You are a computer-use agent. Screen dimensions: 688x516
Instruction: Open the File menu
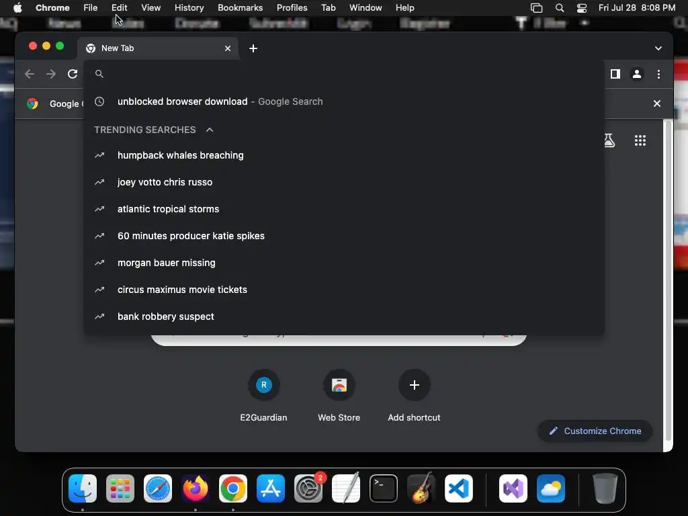[x=91, y=8]
